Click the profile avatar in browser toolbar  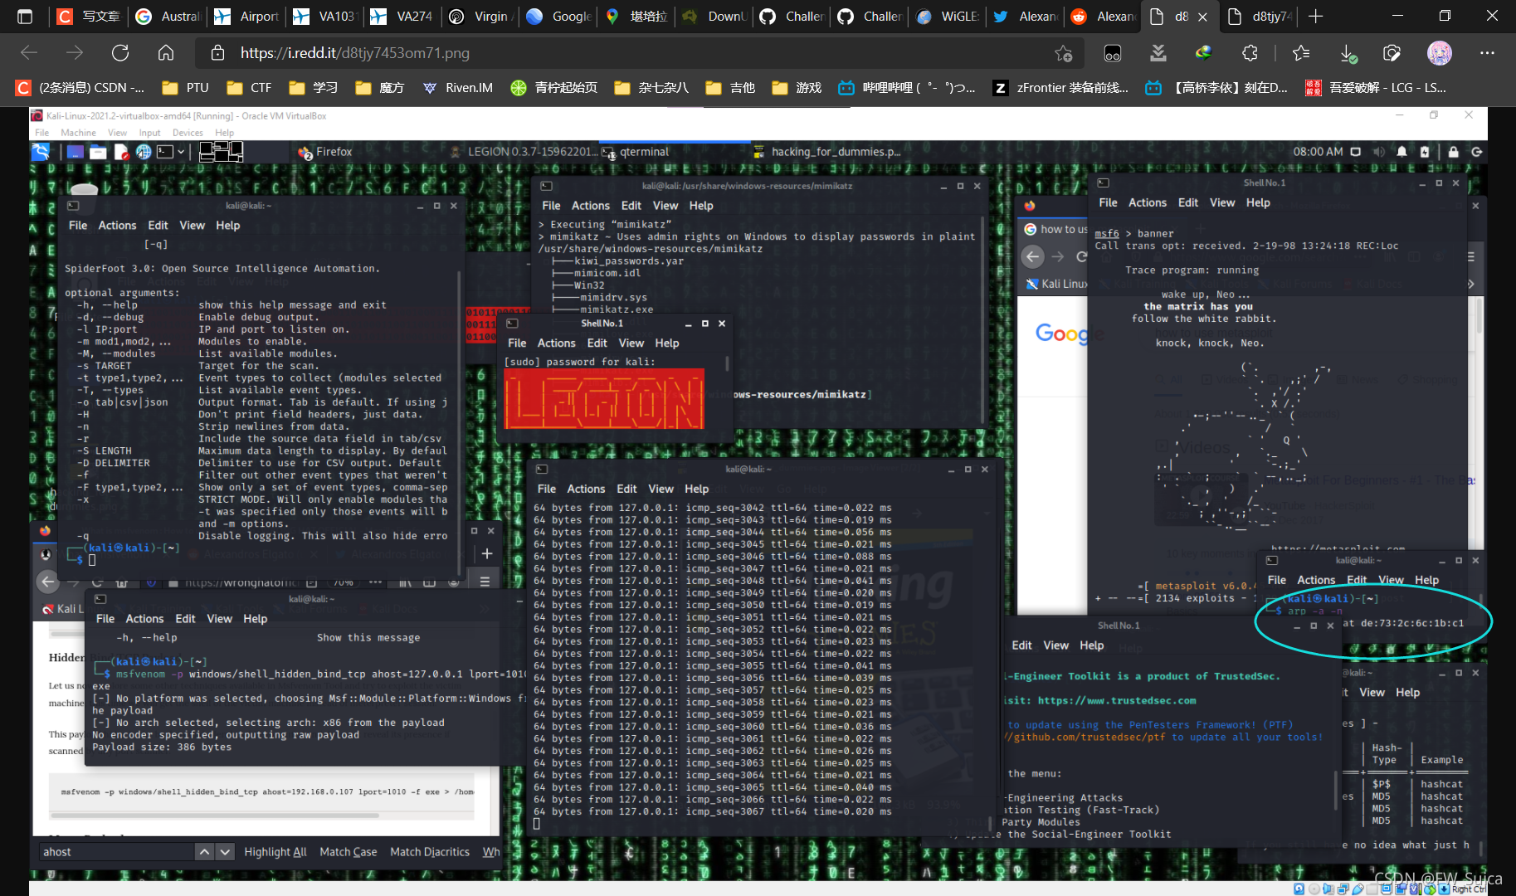1440,53
